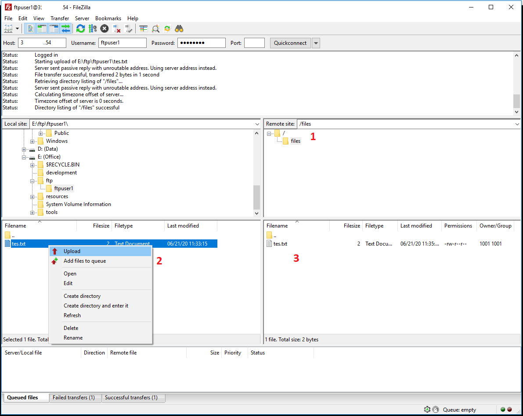Expand the D: (Data) drive
Image resolution: width=523 pixels, height=416 pixels.
coord(24,149)
